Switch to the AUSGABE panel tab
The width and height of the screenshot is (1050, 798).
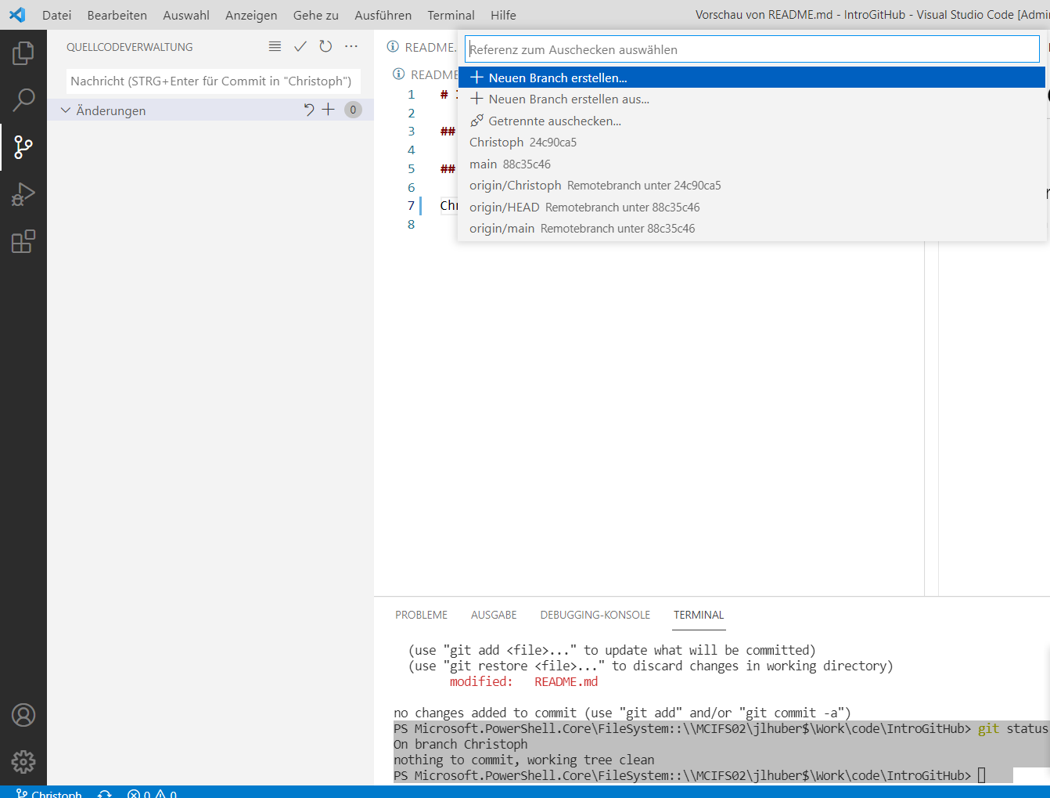(x=494, y=615)
